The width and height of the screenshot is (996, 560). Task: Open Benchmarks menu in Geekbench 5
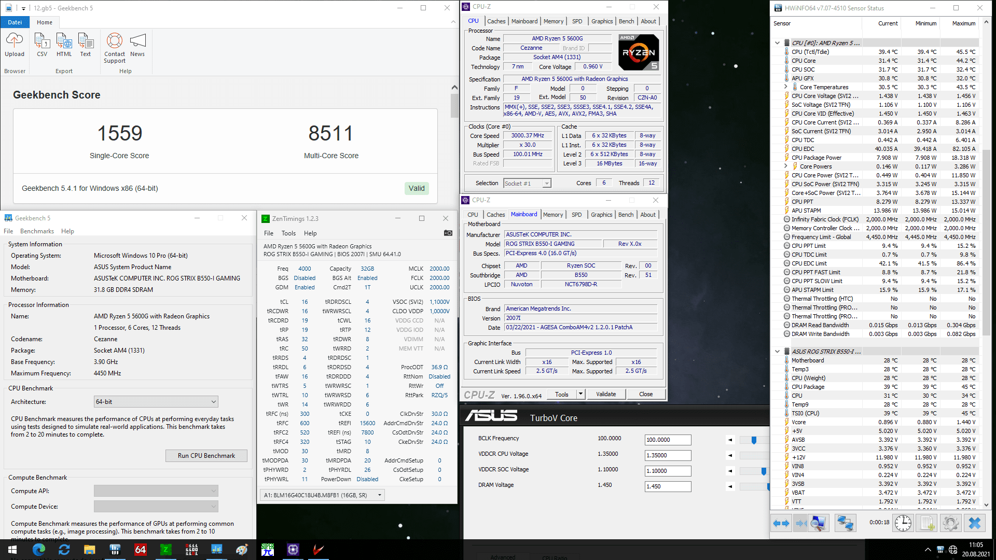(37, 231)
